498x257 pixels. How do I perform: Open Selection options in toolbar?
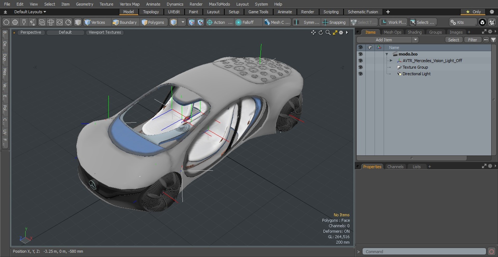[423, 22]
